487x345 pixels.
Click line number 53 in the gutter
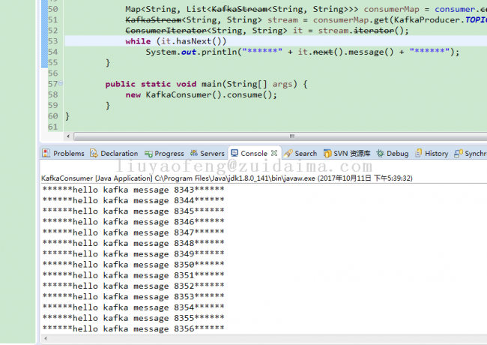52,41
